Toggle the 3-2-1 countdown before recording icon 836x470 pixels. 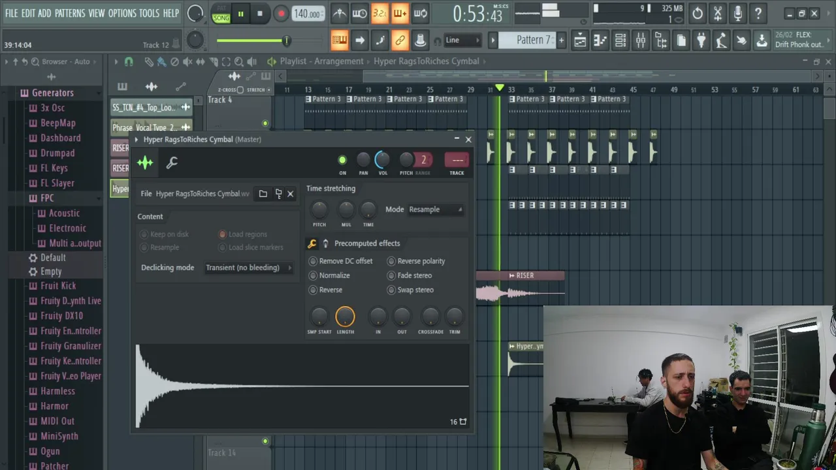click(380, 13)
